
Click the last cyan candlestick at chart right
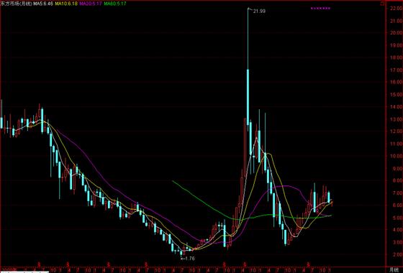click(328, 197)
